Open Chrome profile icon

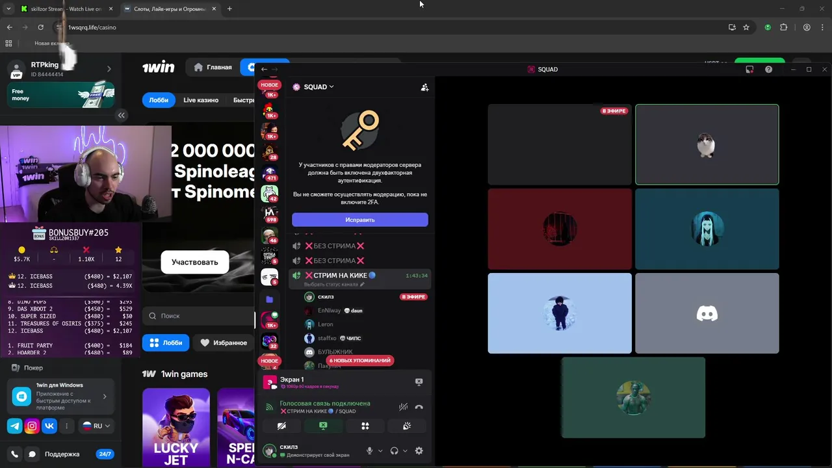point(807,27)
